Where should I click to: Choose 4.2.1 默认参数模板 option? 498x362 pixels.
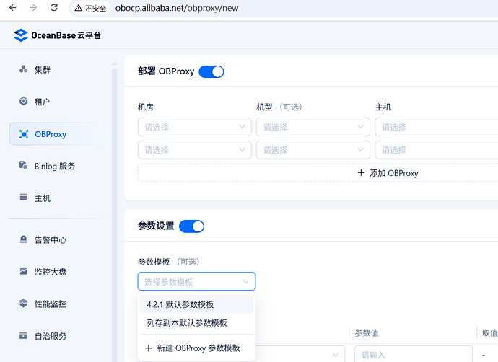tap(196, 304)
